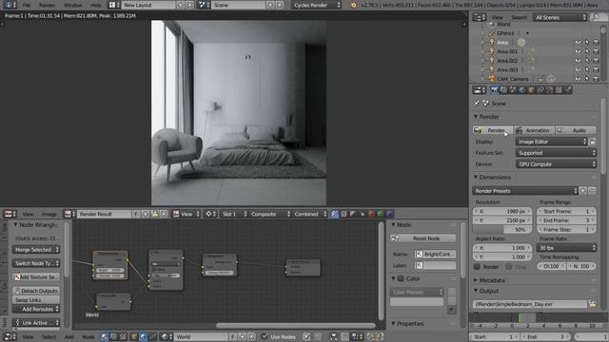Open the Feature Set Supported dropdown

point(556,153)
